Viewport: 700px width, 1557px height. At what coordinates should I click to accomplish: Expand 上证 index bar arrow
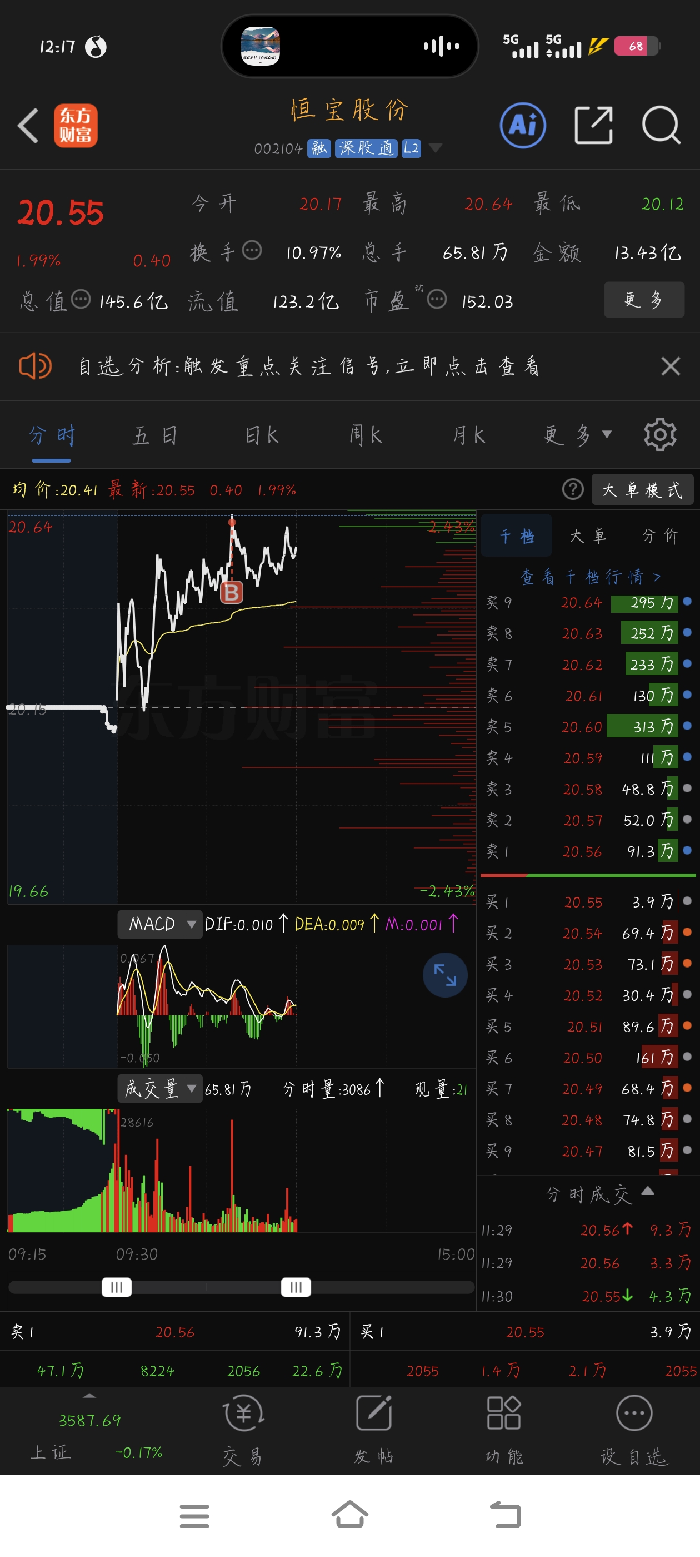(x=89, y=1396)
